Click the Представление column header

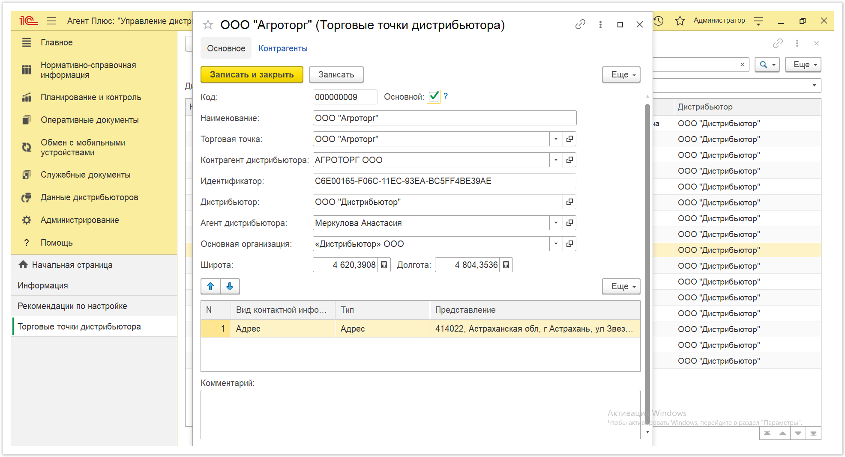point(535,310)
